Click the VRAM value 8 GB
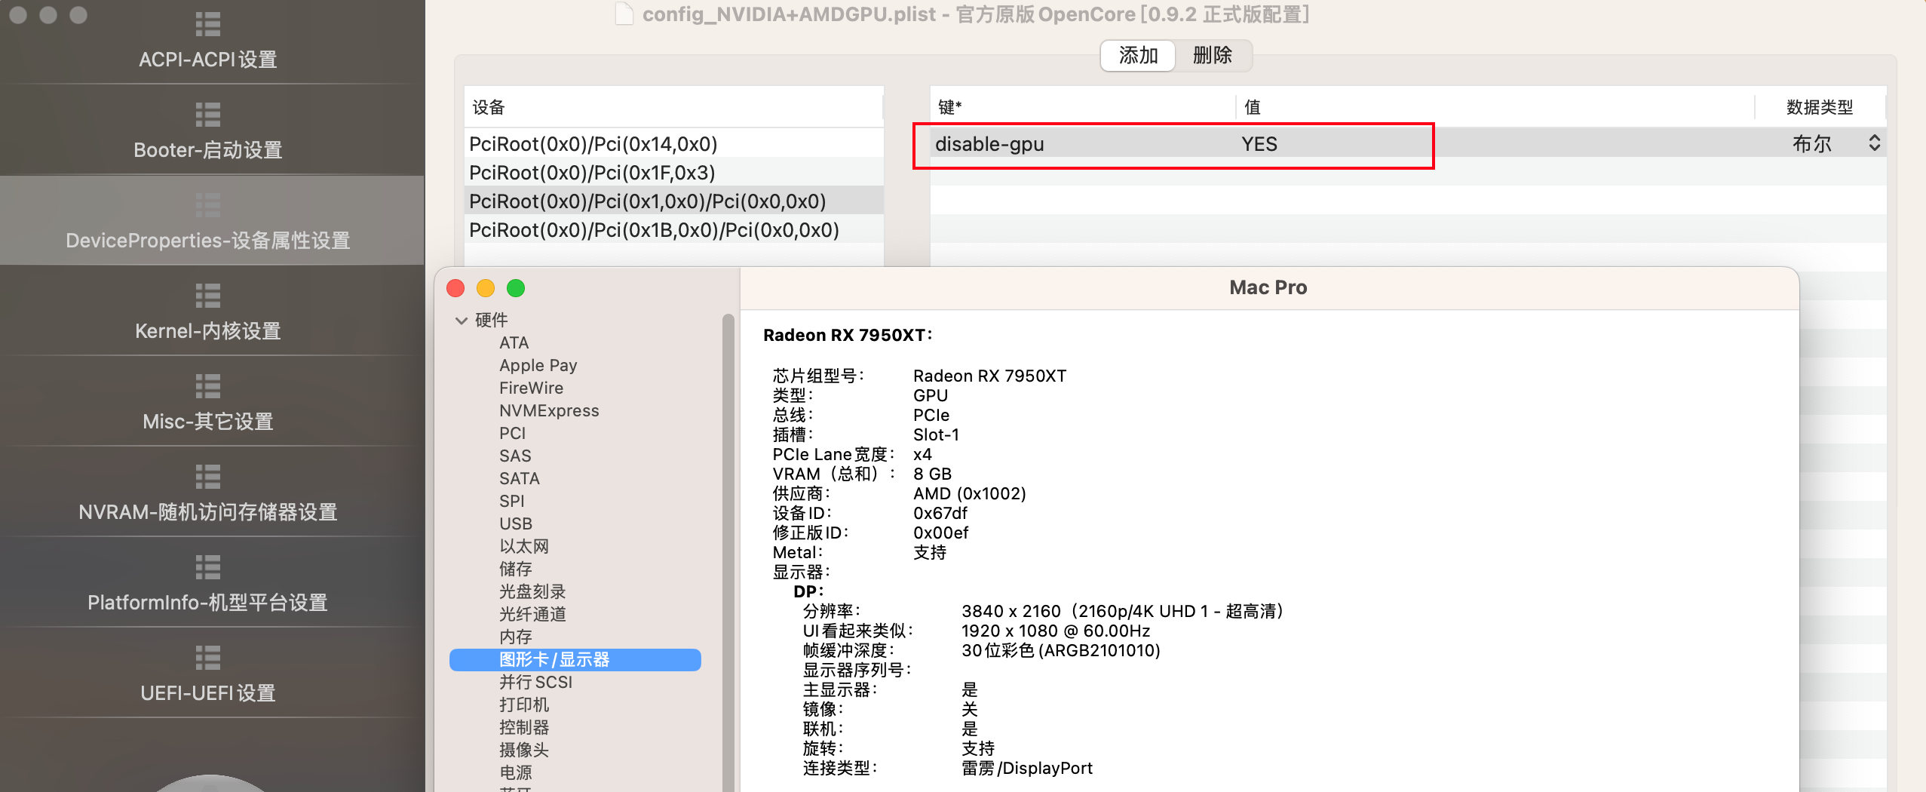The height and width of the screenshot is (792, 1926). [932, 474]
